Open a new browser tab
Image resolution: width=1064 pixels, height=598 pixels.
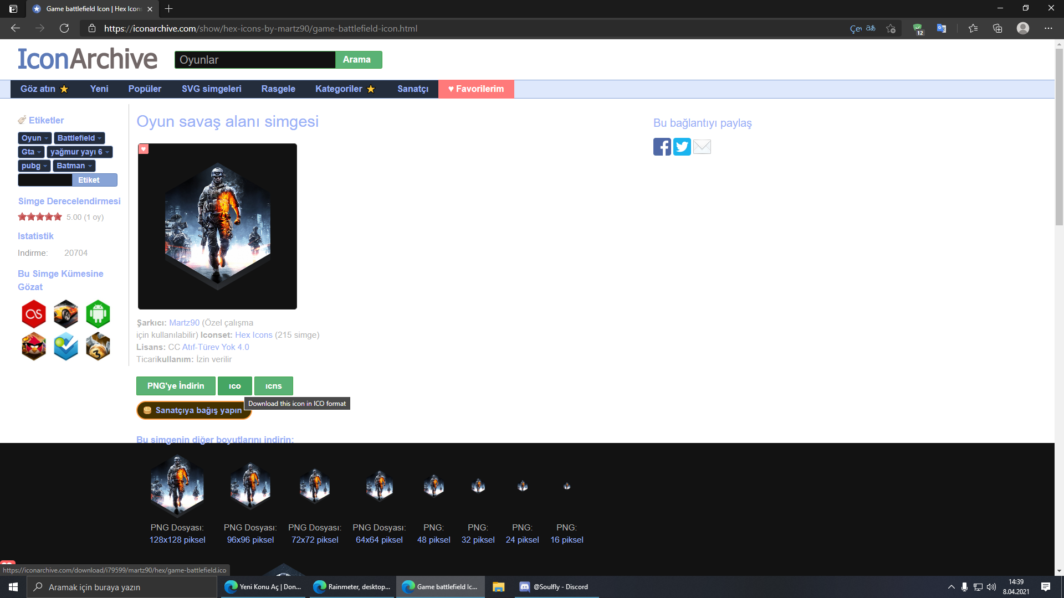coord(169,9)
